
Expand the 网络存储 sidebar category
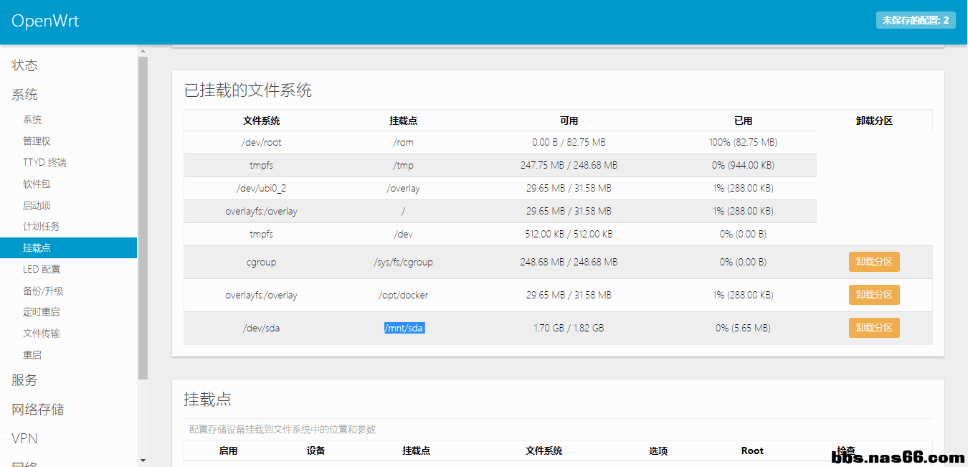(x=38, y=410)
